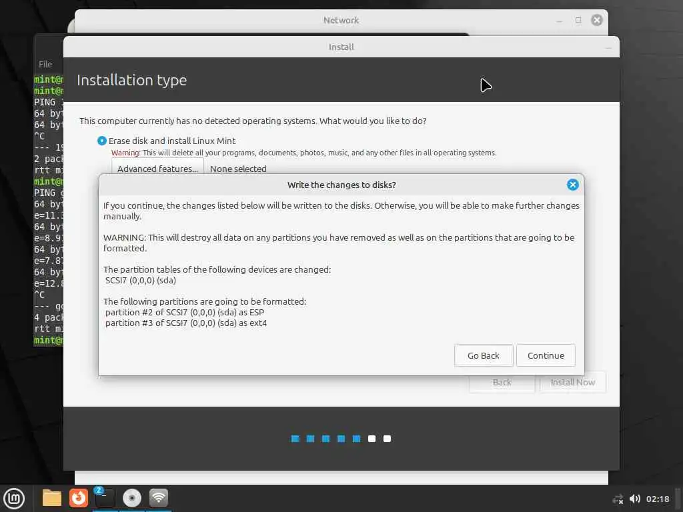683x512 pixels.
Task: Click the None selected label
Action: click(x=238, y=169)
